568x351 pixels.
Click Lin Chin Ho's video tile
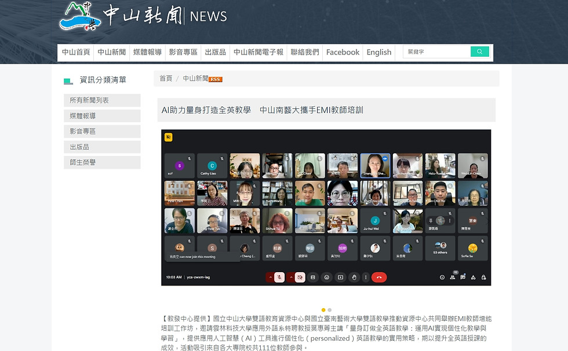(x=440, y=193)
